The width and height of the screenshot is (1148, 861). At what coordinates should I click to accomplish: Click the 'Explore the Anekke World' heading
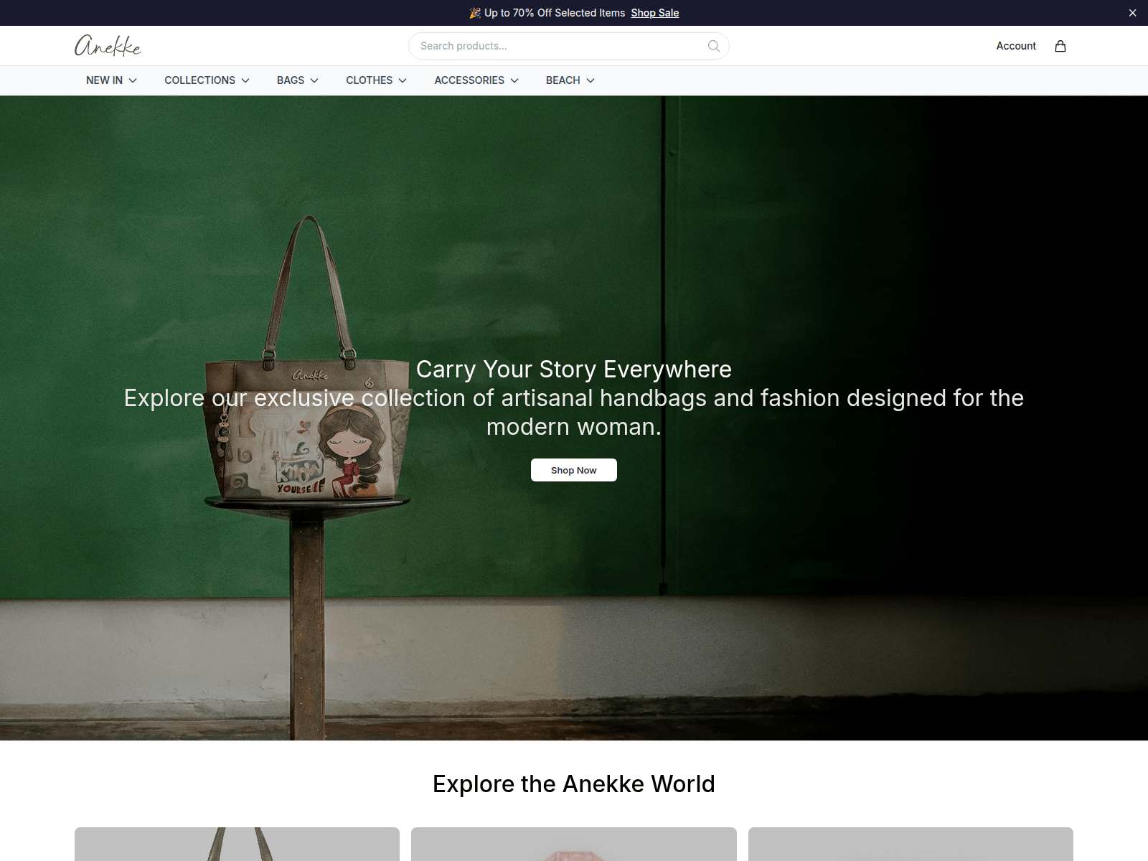click(574, 784)
